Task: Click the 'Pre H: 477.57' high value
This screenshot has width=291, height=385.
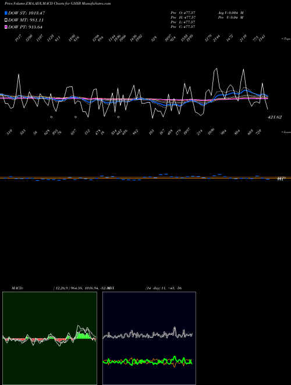Action: point(183,17)
